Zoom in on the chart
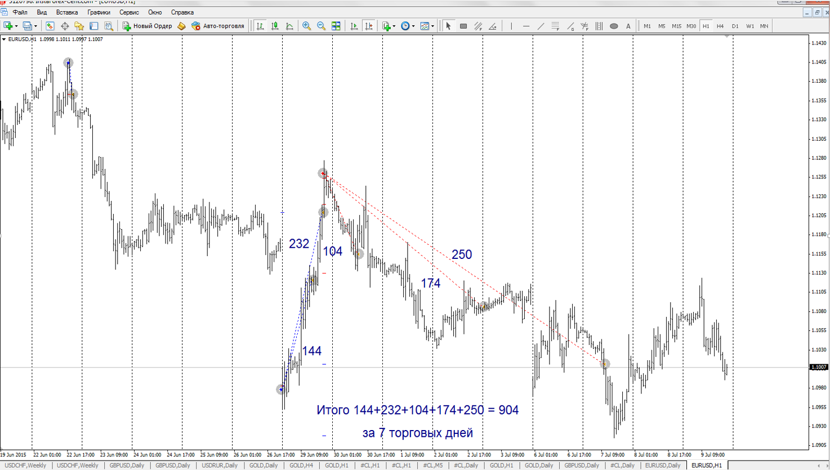 [x=306, y=26]
